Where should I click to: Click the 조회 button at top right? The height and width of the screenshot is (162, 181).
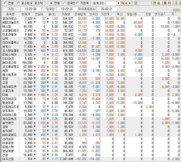tap(177, 3)
